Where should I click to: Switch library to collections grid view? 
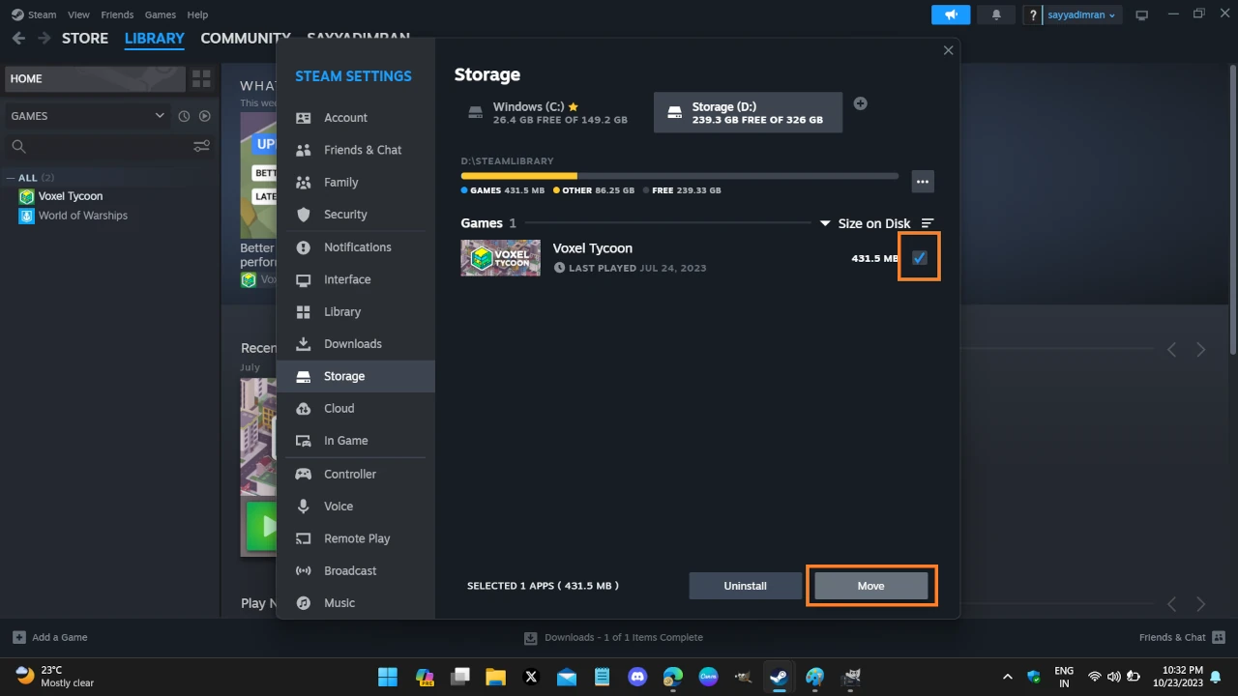click(201, 79)
